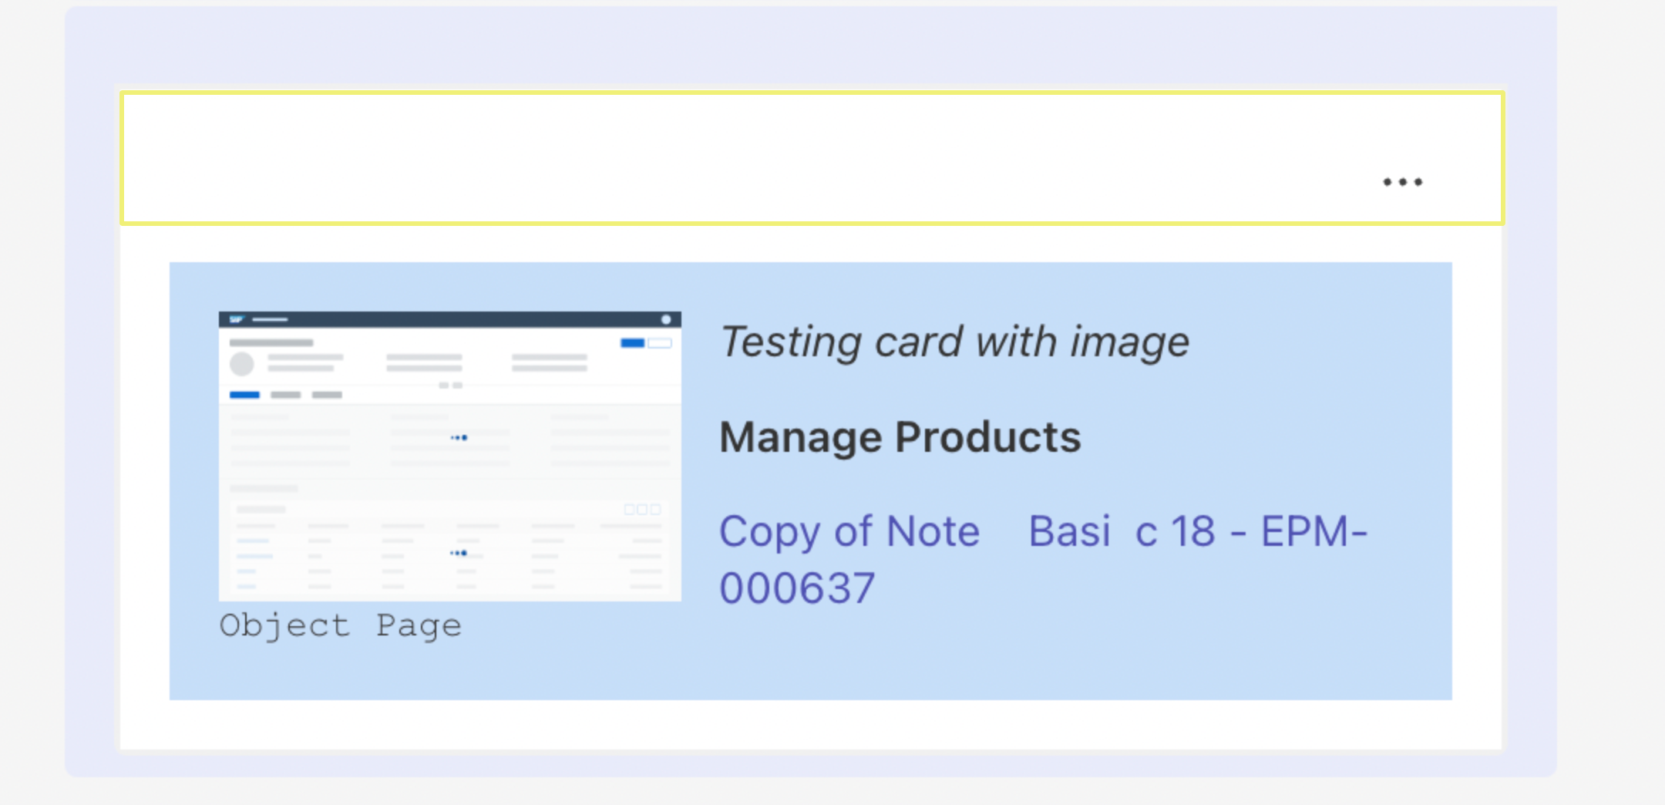Image resolution: width=1665 pixels, height=805 pixels.
Task: Click the white secondary button in the thumbnail
Action: (x=659, y=343)
